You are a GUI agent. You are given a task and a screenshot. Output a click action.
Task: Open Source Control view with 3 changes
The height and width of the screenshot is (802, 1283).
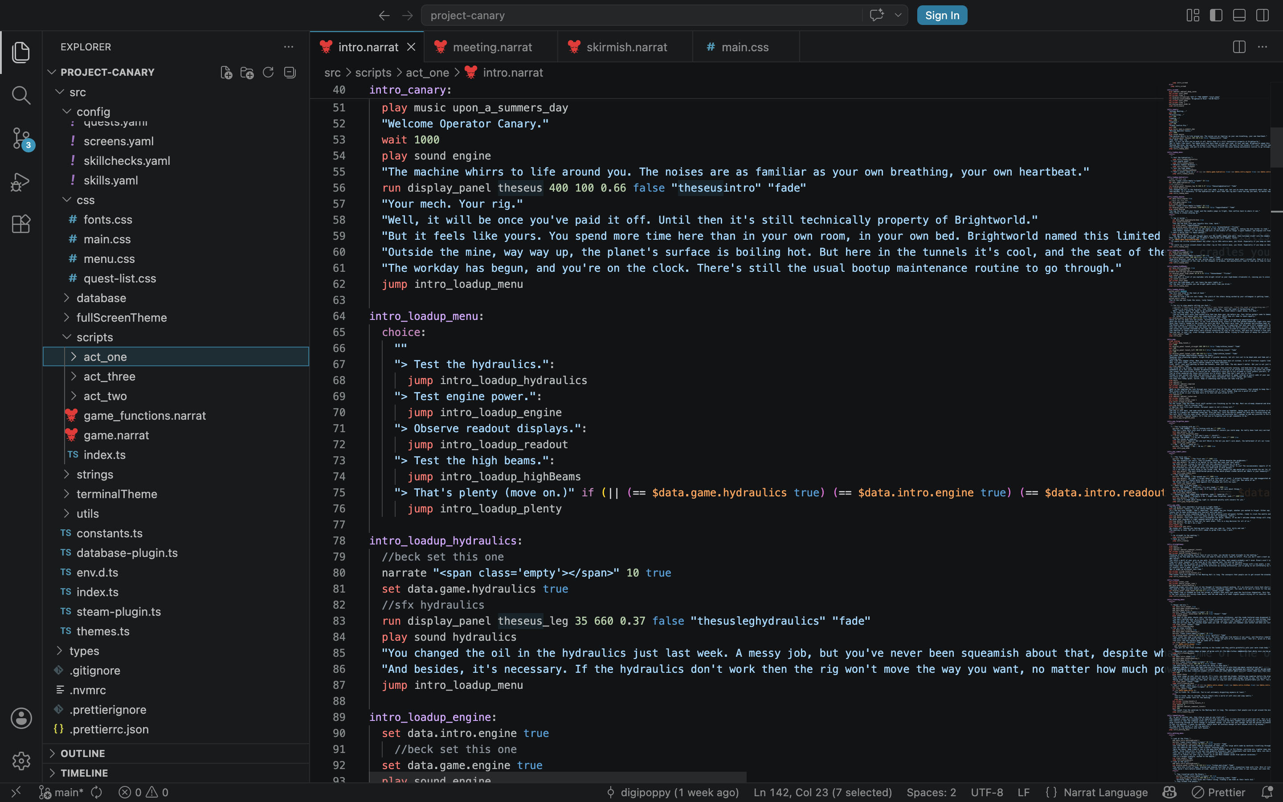(x=21, y=139)
